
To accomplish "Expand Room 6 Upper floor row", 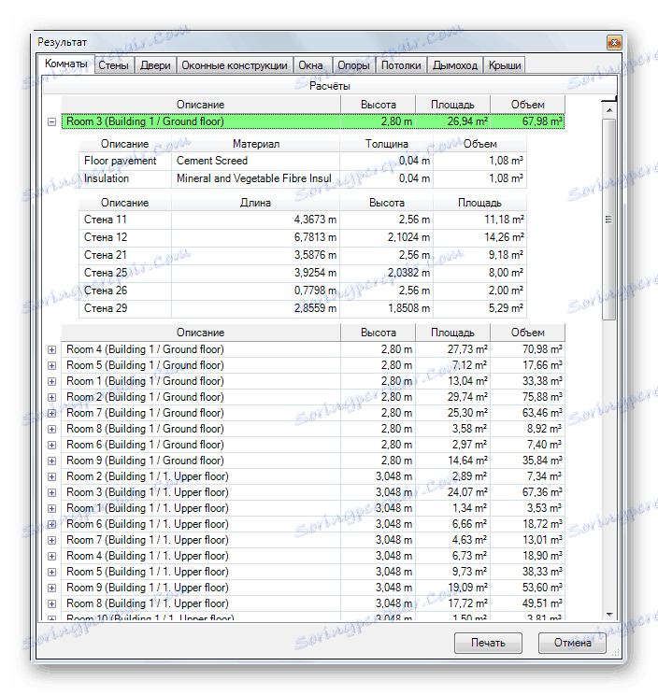I will click(52, 524).
